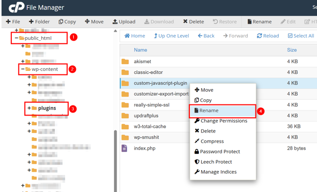
Task: Click the 28 bytes size of index.php
Action: pos(296,148)
